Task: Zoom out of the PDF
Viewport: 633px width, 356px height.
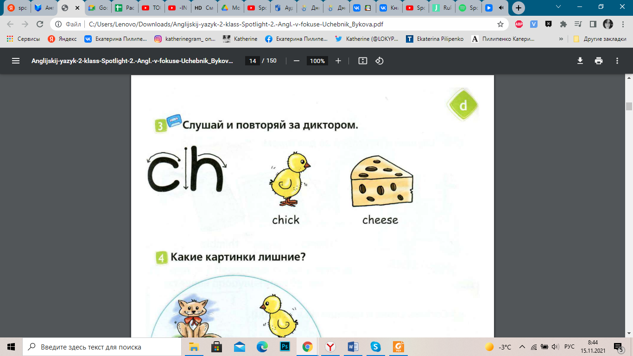Action: pos(297,61)
